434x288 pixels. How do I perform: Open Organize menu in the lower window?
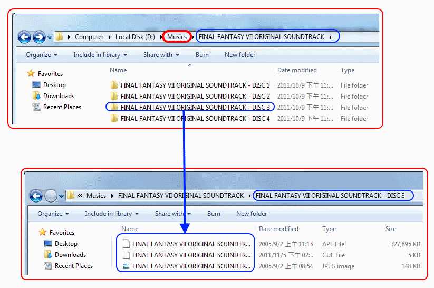coord(53,214)
